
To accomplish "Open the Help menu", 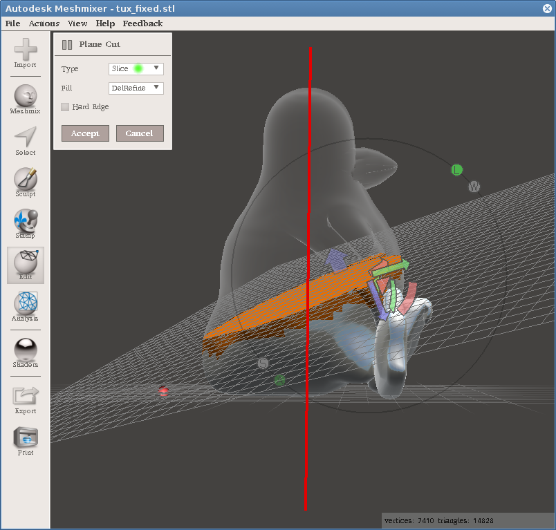I will coord(105,23).
